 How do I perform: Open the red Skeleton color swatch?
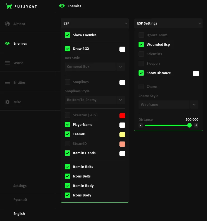pos(122,116)
